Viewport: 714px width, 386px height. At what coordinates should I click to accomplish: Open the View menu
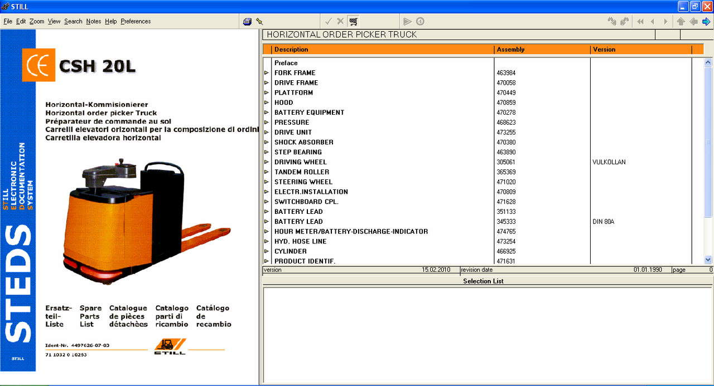click(54, 22)
